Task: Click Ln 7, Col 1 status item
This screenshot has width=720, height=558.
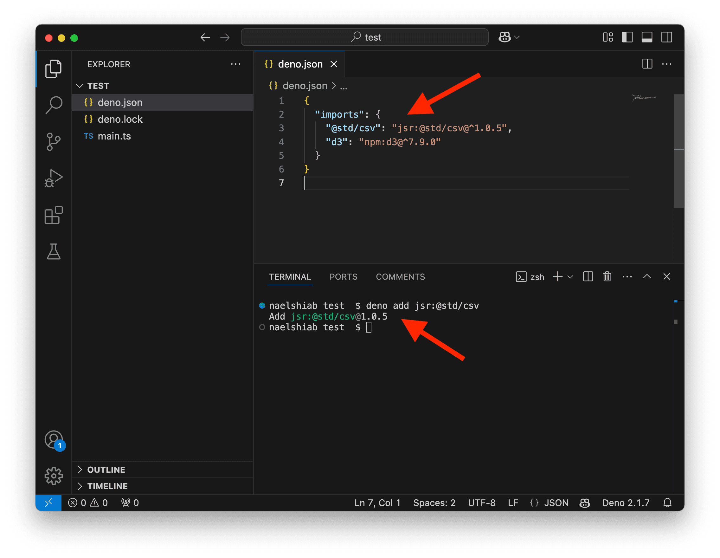Action: coord(377,503)
